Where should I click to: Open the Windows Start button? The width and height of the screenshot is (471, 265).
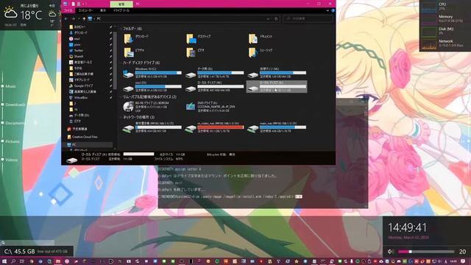[x=4, y=261]
